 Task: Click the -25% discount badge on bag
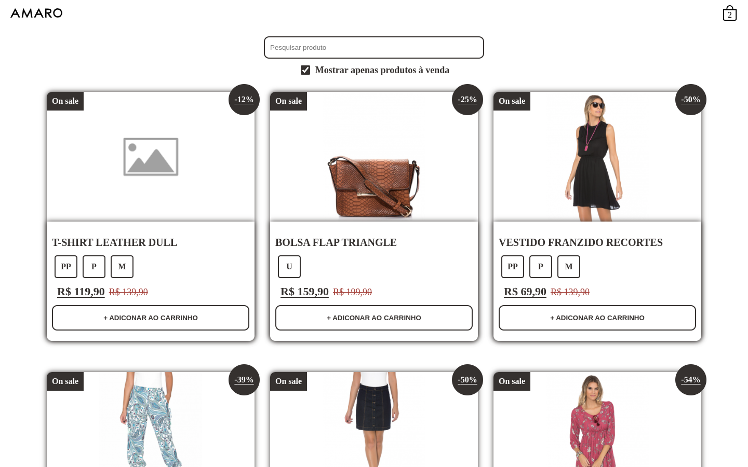[468, 100]
